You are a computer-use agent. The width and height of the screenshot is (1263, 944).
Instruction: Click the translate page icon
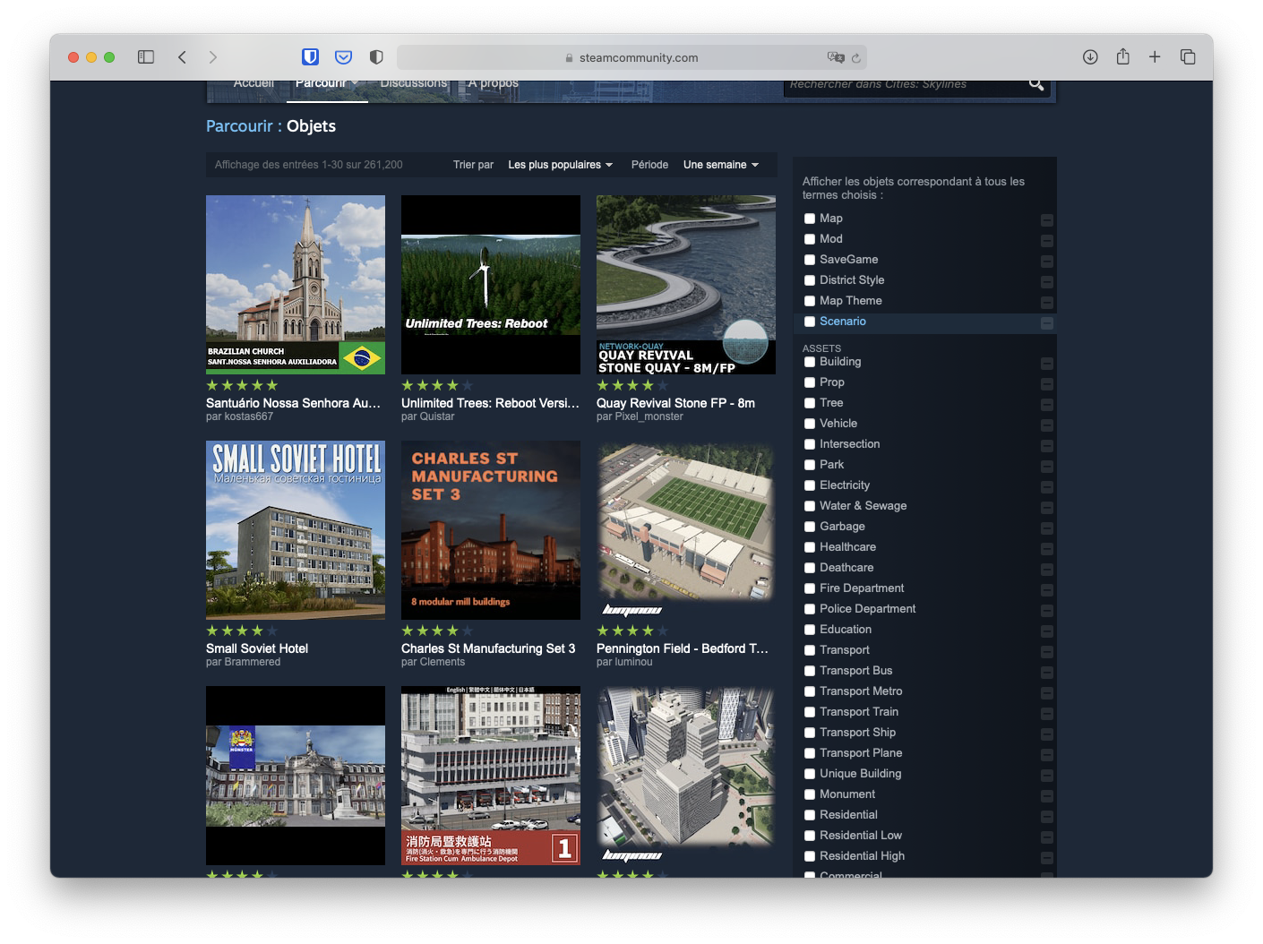point(836,57)
